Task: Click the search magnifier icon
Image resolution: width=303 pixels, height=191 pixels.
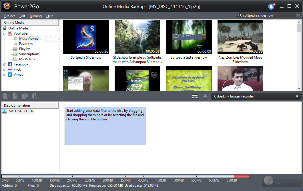Action: click(x=240, y=15)
